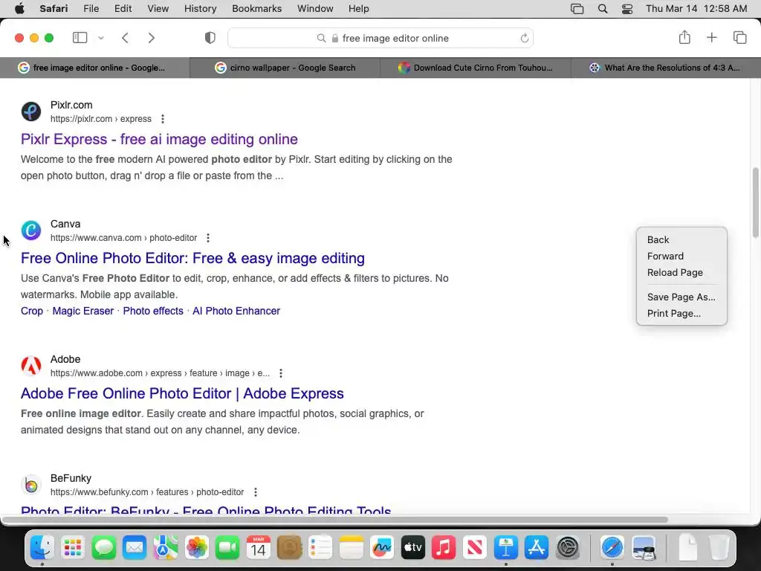Open the View menu
Image resolution: width=761 pixels, height=571 pixels.
click(x=158, y=9)
